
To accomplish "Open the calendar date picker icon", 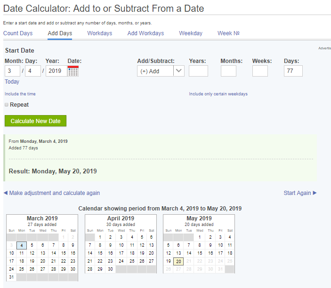I will click(73, 71).
